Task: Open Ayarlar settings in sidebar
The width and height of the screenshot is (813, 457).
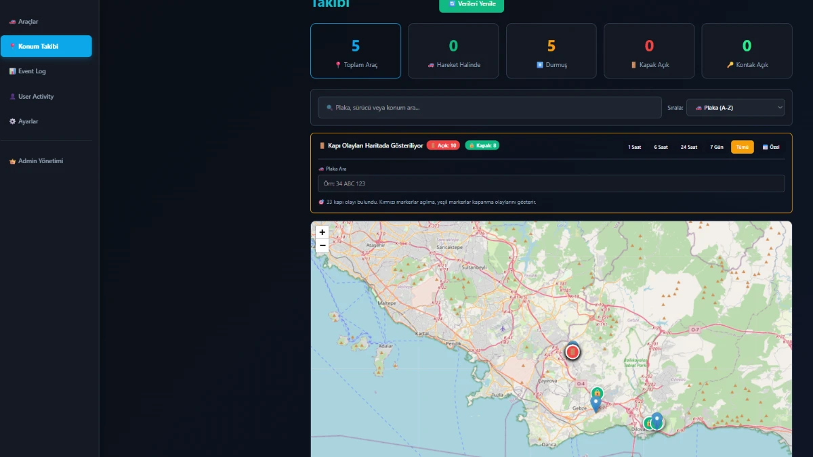Action: pyautogui.click(x=28, y=122)
